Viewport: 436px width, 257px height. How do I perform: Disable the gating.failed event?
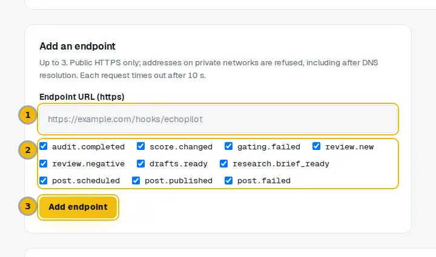228,146
